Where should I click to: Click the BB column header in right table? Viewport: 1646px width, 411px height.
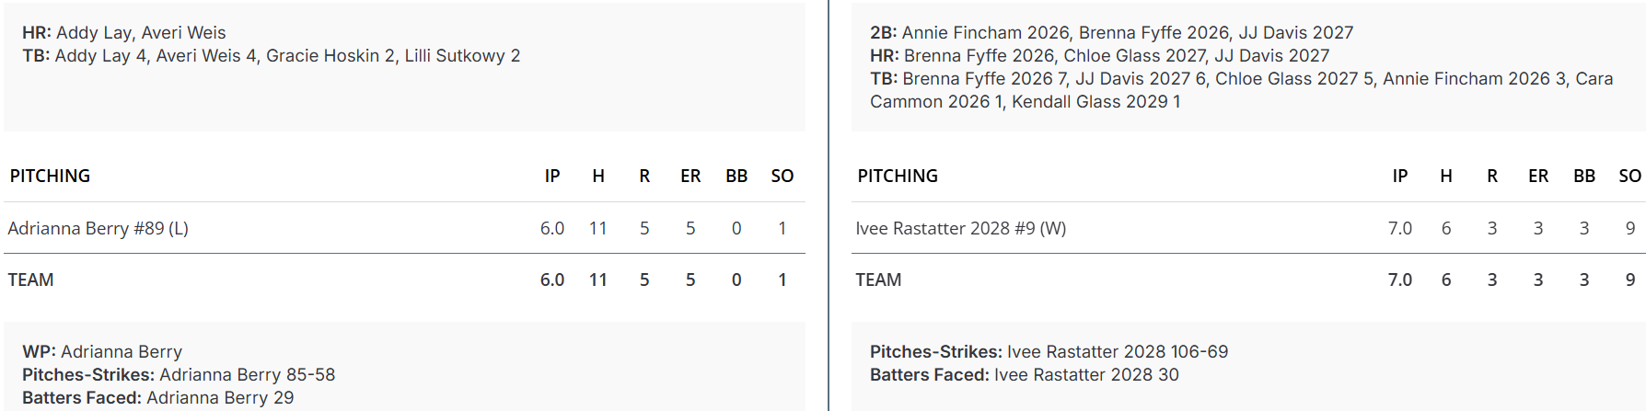click(x=1584, y=176)
